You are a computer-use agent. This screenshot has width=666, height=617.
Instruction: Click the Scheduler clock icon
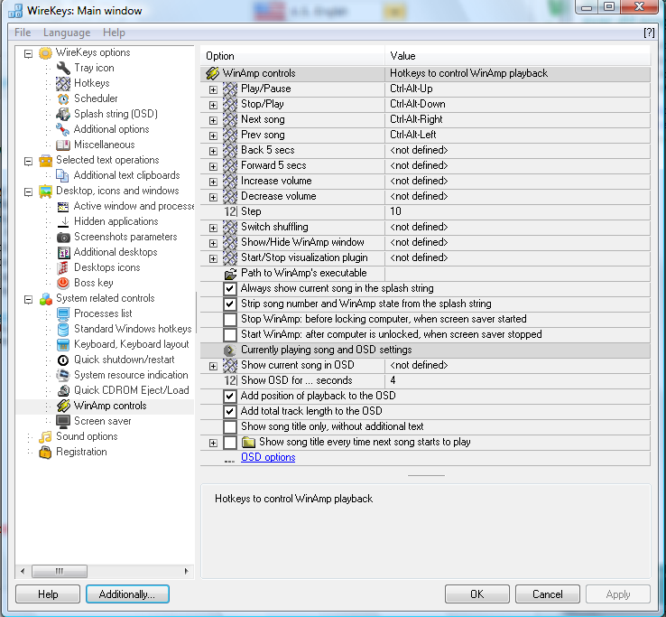(x=63, y=98)
